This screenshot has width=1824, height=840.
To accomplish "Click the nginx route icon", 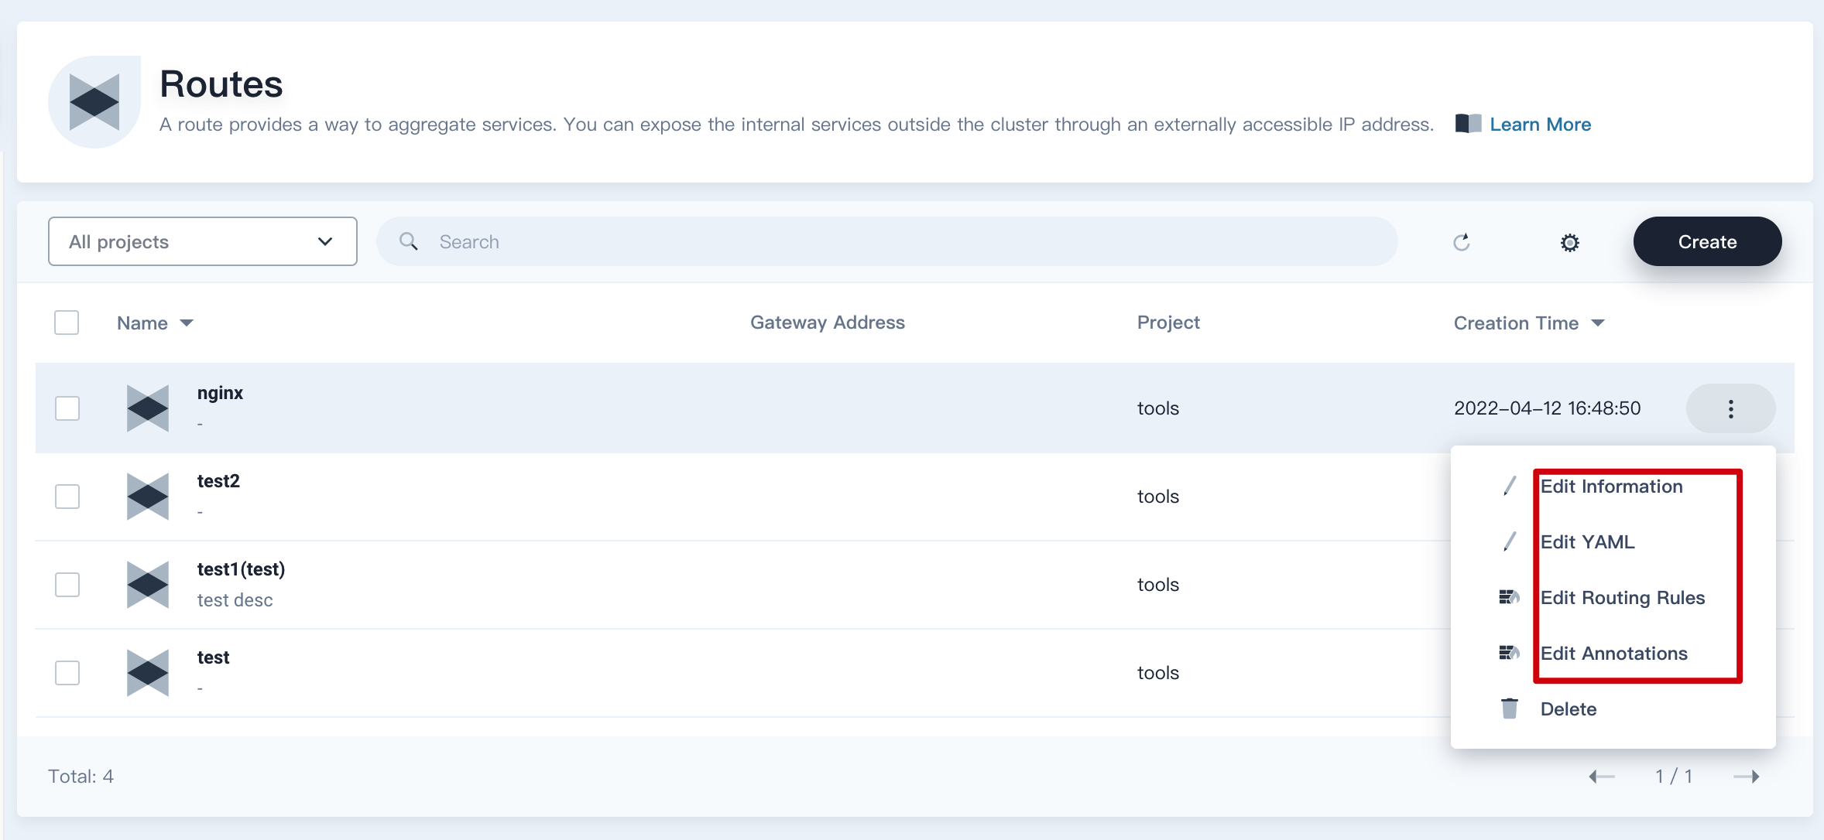I will 147,408.
